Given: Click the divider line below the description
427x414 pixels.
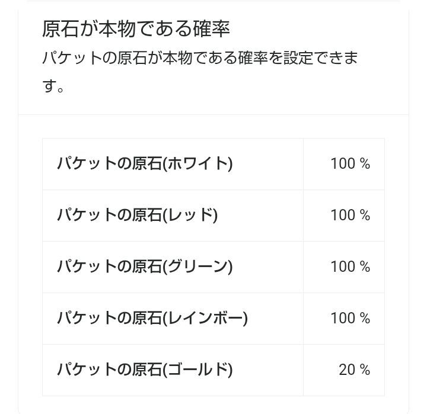Looking at the screenshot, I should 213,114.
